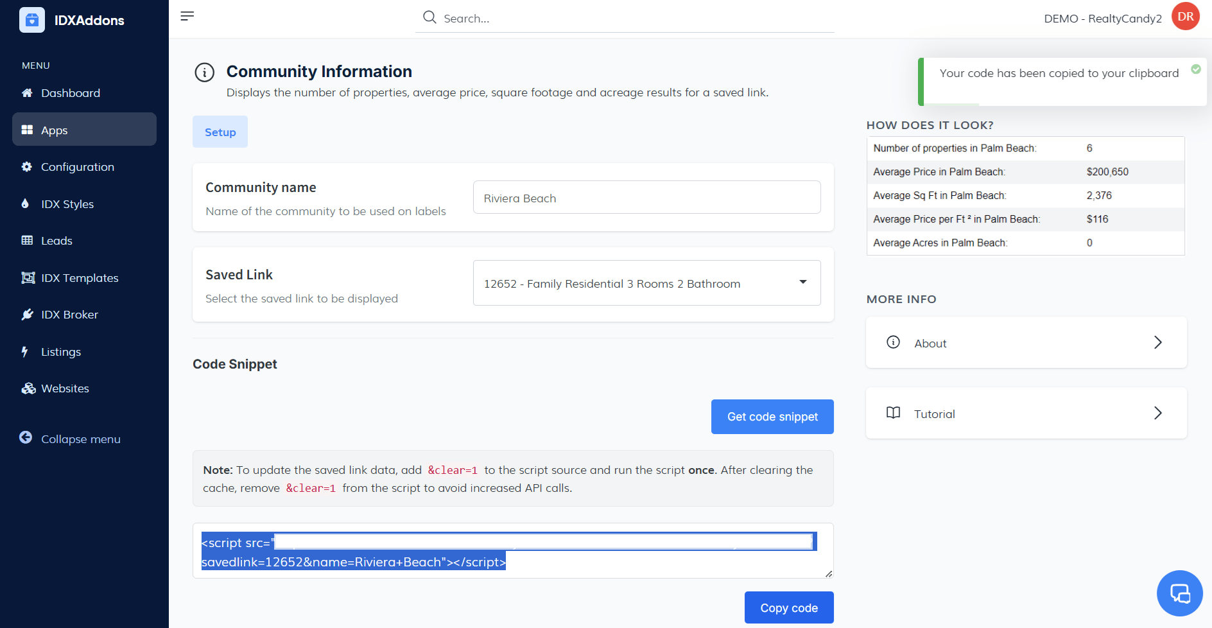Screen dimensions: 1212x628
Task: Click the code snippet textarea
Action: pyautogui.click(x=513, y=551)
